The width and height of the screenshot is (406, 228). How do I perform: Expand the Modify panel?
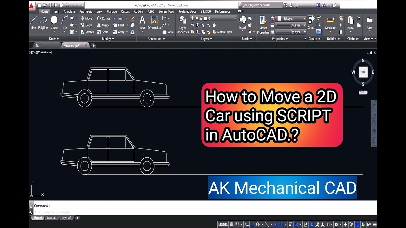pos(108,39)
